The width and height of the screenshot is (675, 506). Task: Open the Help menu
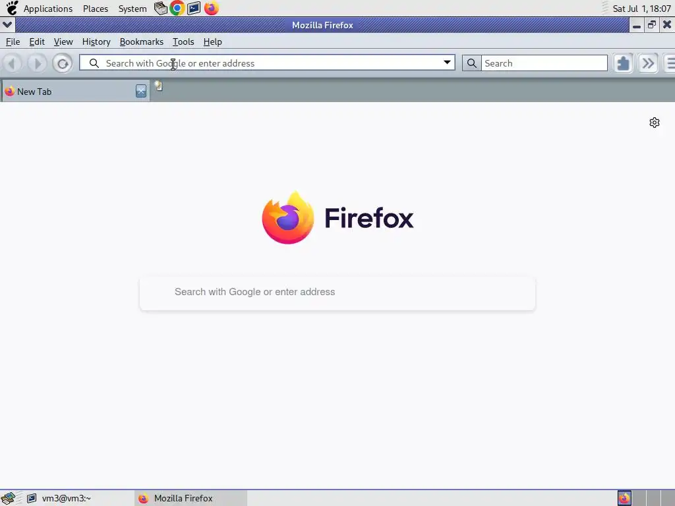tap(213, 42)
